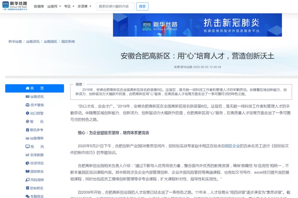Go to 丝路园区 breadcrumb link
This screenshot has height=198, width=298.
(x=50, y=42)
